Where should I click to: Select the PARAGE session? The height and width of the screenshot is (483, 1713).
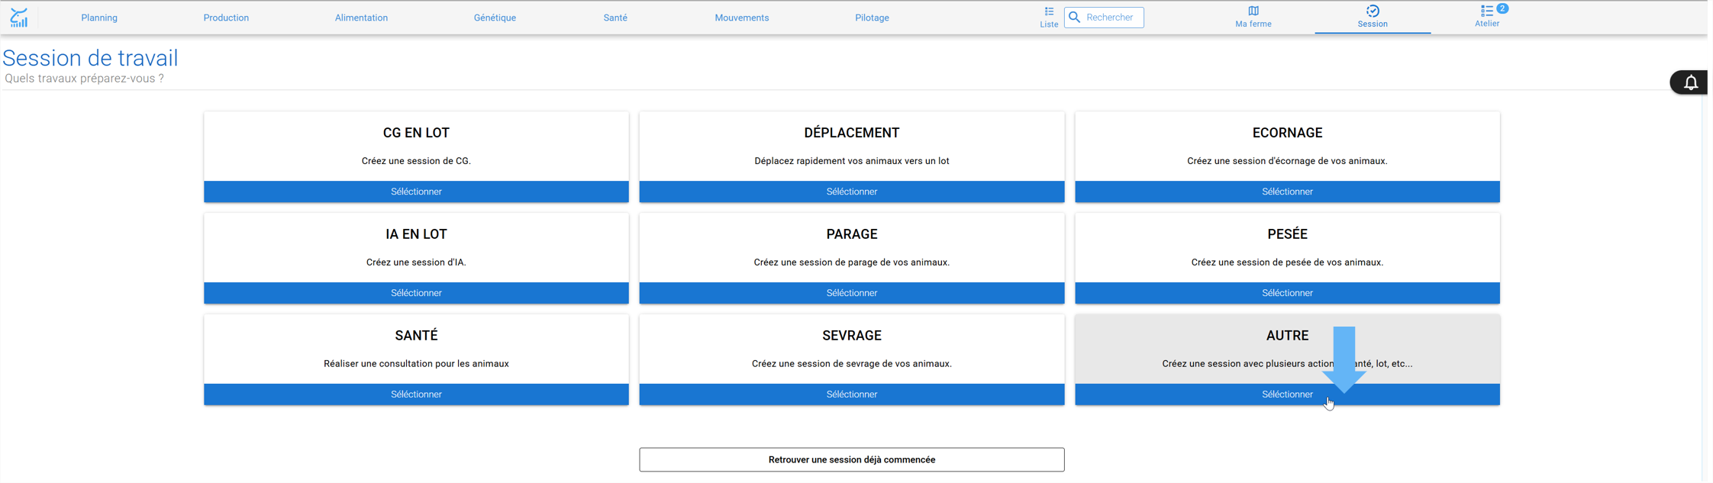point(852,293)
